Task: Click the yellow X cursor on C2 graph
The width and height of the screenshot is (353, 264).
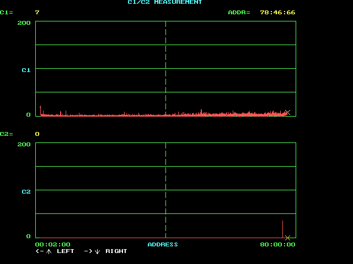Action: click(287, 238)
